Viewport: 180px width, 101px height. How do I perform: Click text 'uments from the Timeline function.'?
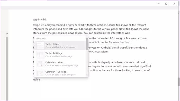(x=109, y=42)
